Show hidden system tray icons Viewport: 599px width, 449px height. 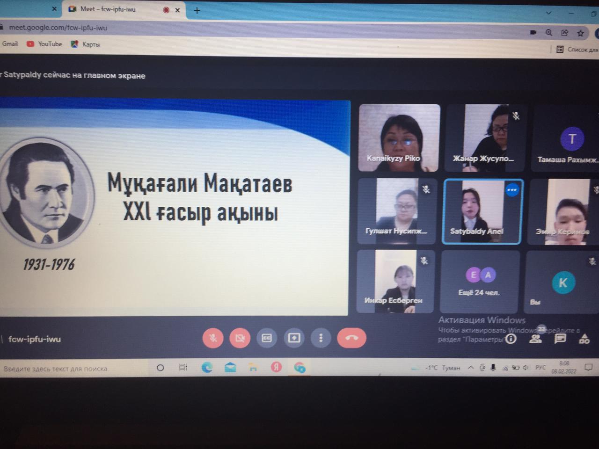point(471,368)
